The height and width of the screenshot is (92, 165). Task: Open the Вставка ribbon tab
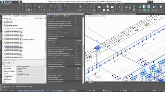pos(21,4)
